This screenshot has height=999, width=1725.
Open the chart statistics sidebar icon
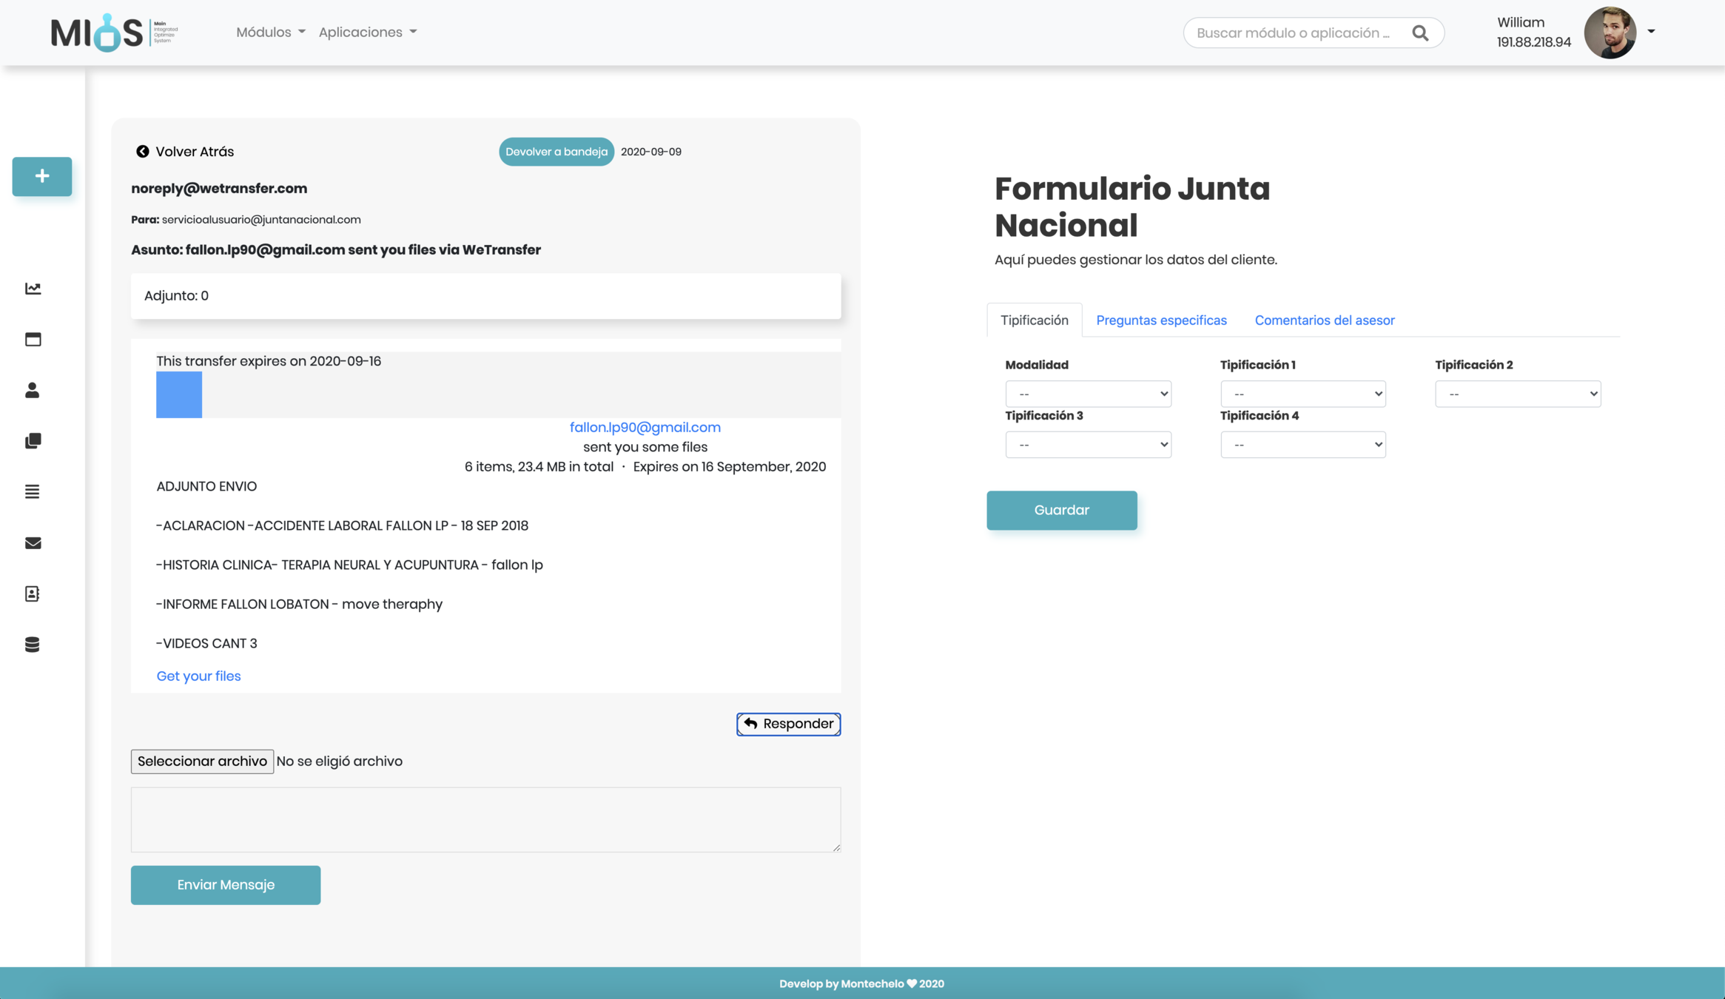click(x=33, y=289)
